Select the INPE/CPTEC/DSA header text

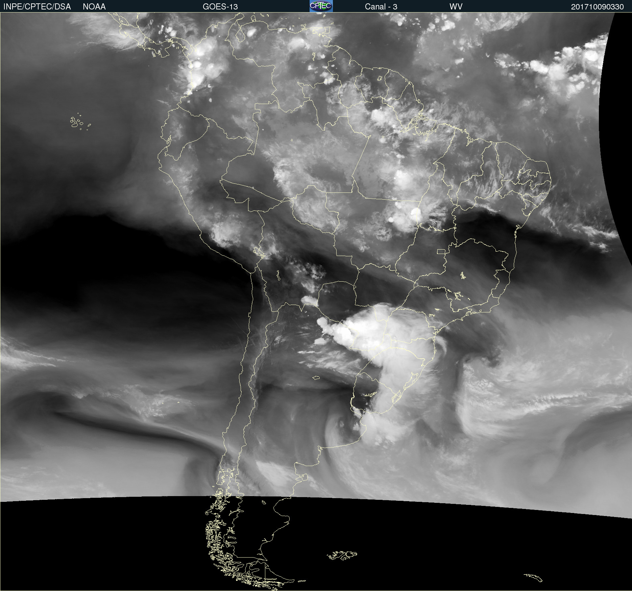[x=37, y=7]
